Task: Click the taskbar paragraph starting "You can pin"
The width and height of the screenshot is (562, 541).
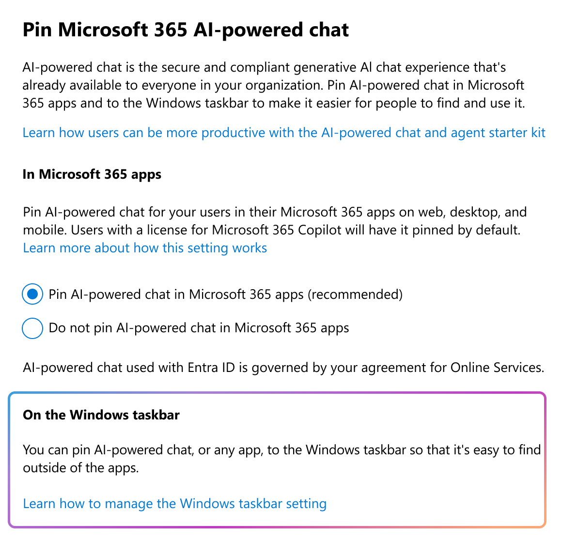Action: coord(281,459)
